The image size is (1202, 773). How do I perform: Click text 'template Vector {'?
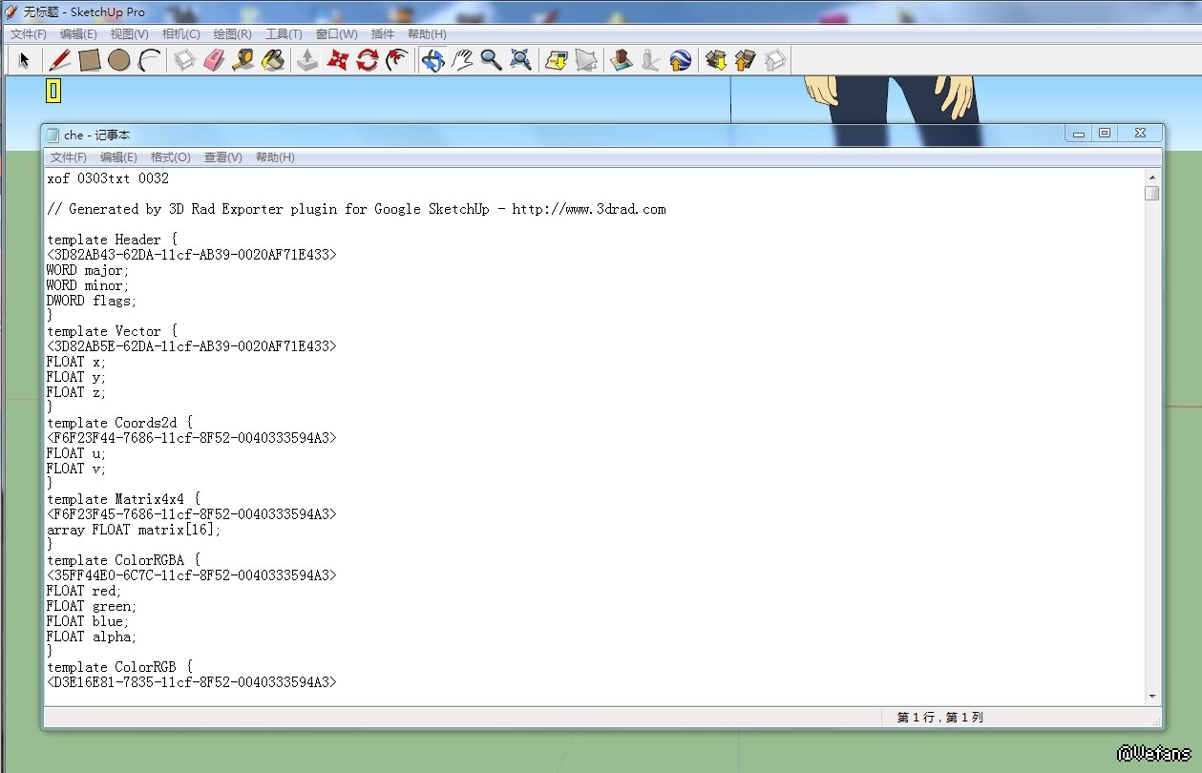point(112,331)
